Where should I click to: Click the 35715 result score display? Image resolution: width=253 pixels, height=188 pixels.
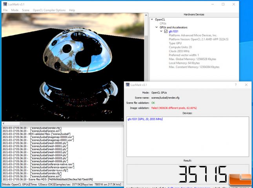[x=187, y=174]
